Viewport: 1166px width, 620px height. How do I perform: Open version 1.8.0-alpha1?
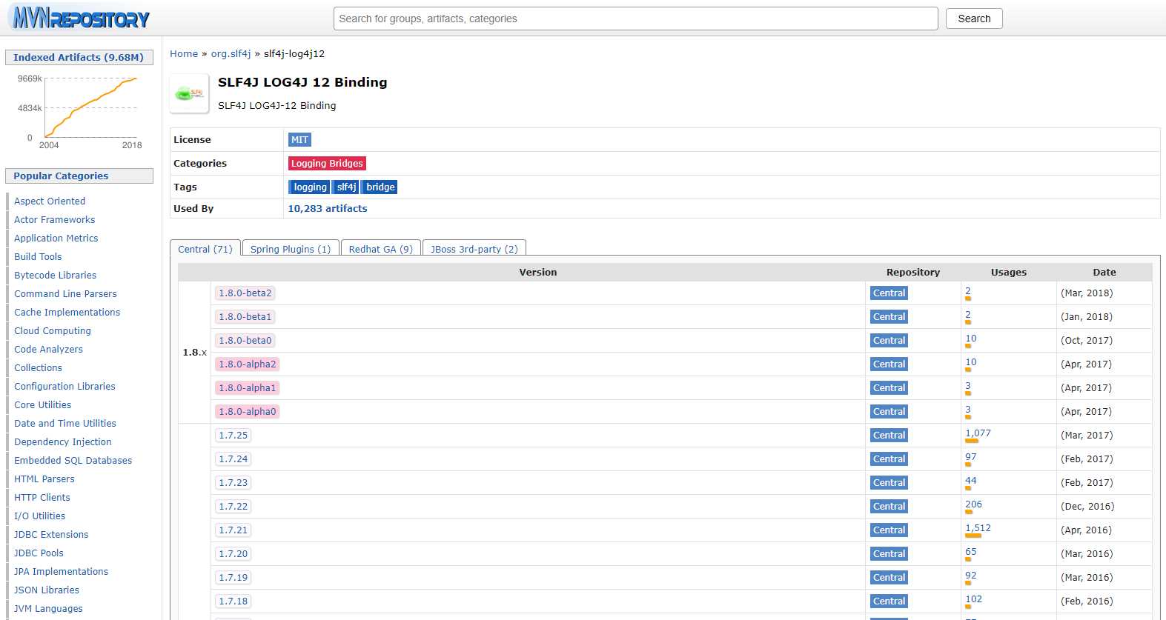[x=248, y=388]
